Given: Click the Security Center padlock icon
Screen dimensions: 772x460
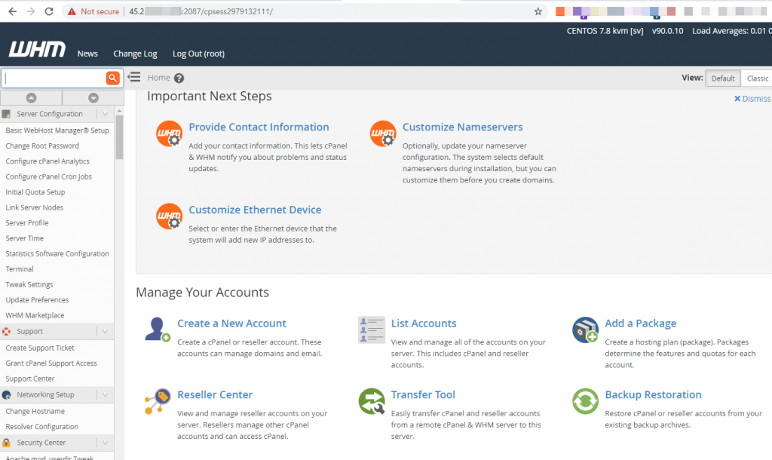Looking at the screenshot, I should tap(6, 442).
